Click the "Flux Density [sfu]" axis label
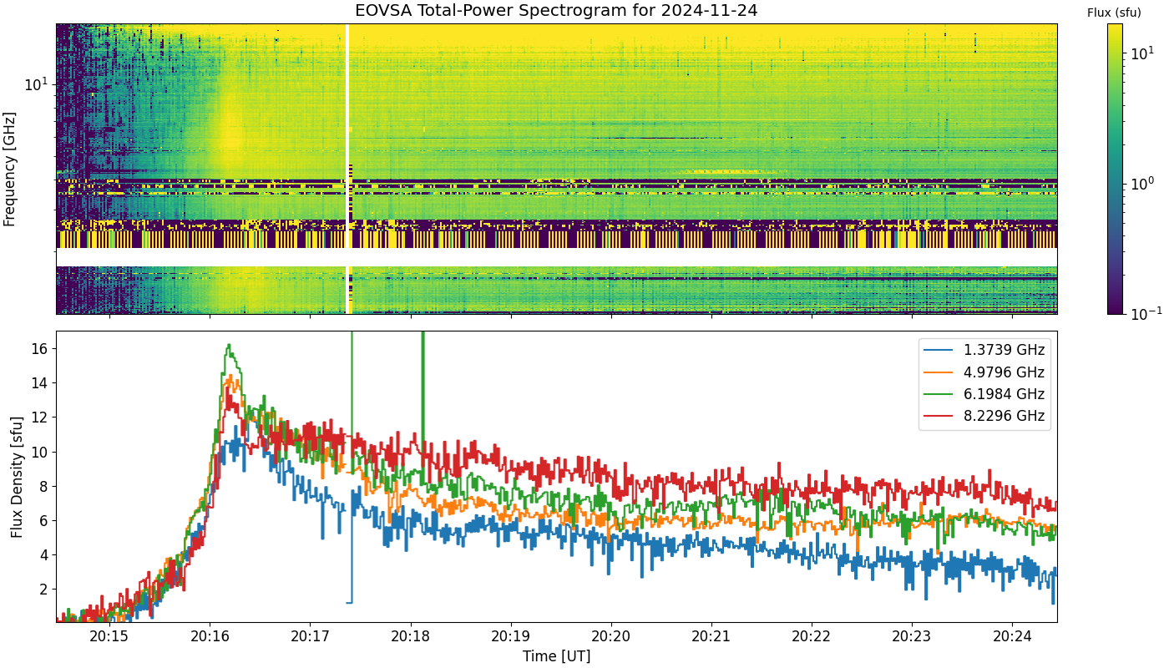The height and width of the screenshot is (668, 1169). point(17,476)
